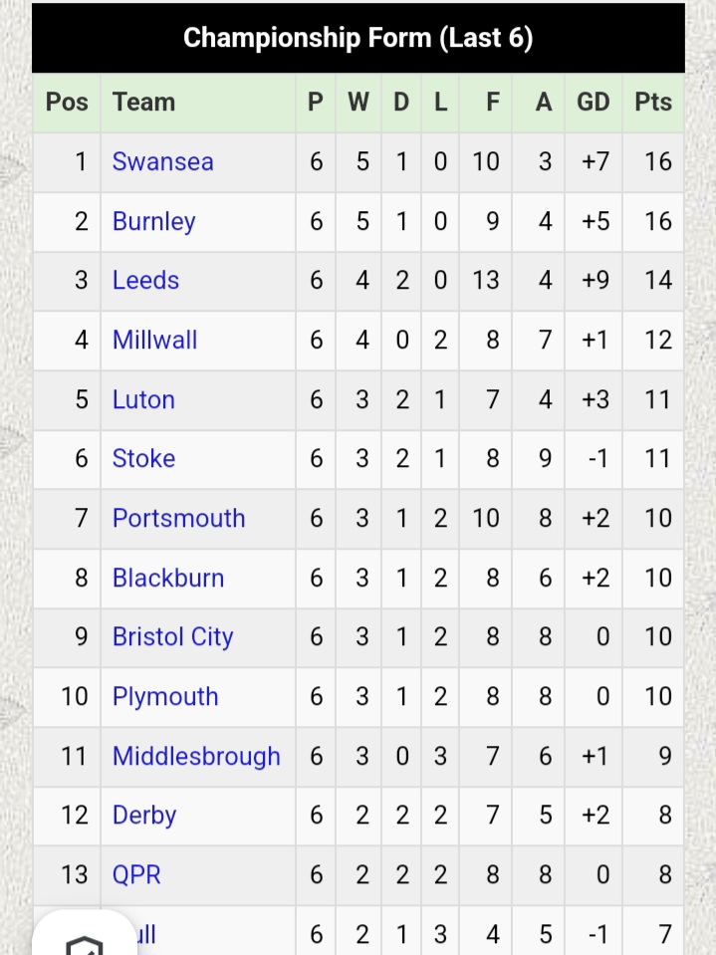
Task: Open the Burnley team link
Action: (153, 221)
